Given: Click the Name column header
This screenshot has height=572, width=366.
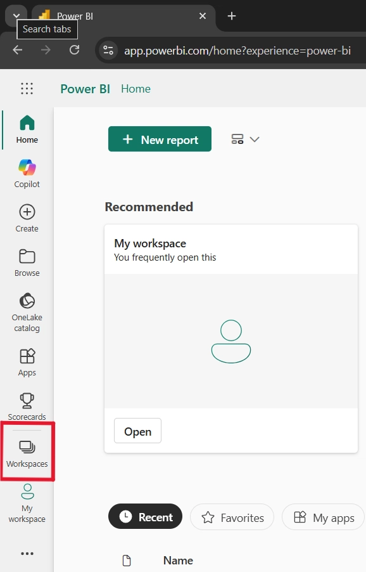Looking at the screenshot, I should (178, 560).
